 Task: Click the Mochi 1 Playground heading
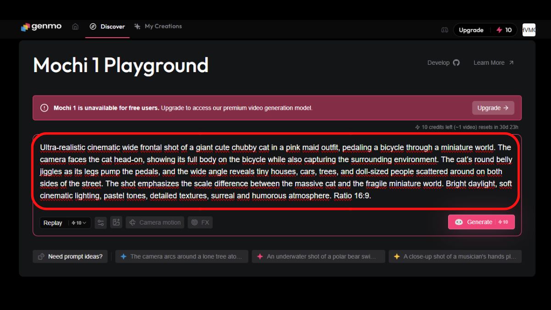coord(121,65)
